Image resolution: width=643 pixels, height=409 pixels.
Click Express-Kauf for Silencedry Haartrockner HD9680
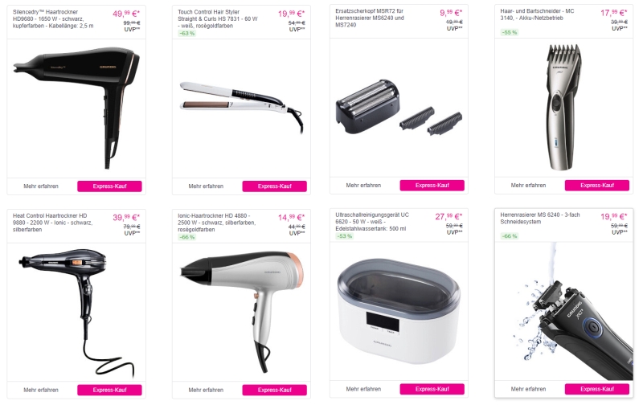pos(109,186)
